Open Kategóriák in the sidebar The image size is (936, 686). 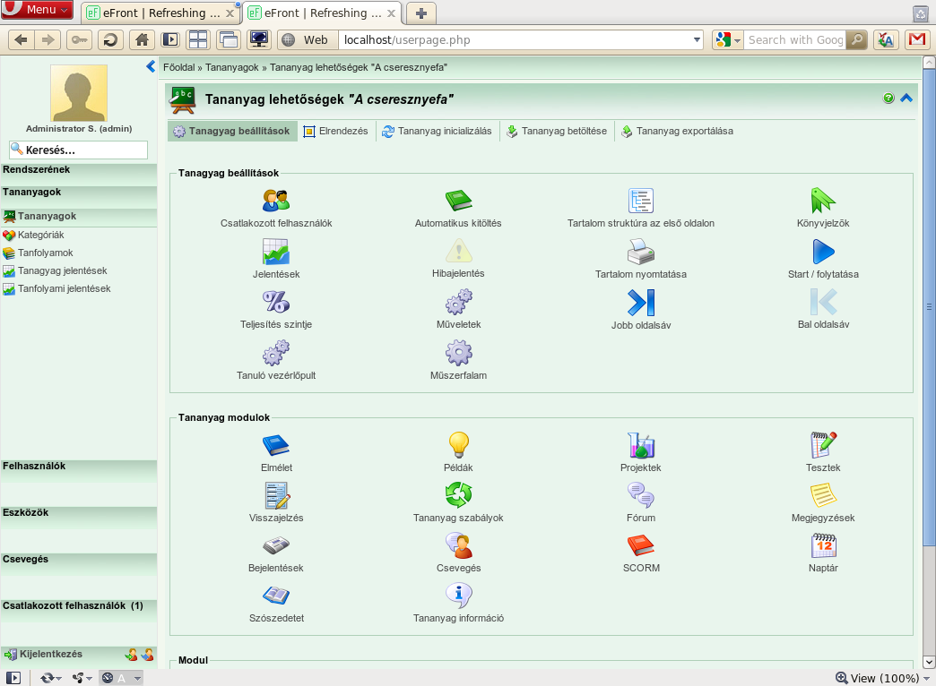(40, 235)
